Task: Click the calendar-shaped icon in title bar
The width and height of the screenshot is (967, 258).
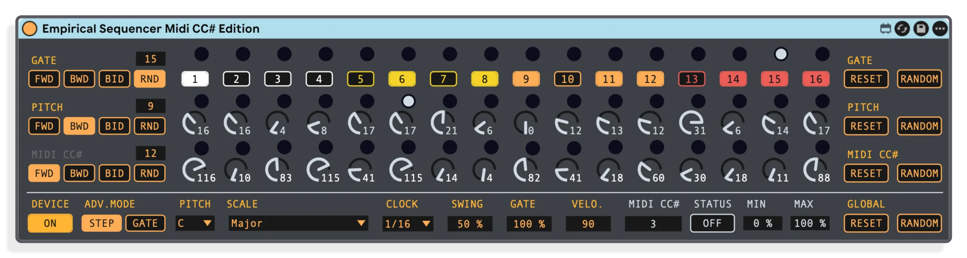Action: click(885, 29)
